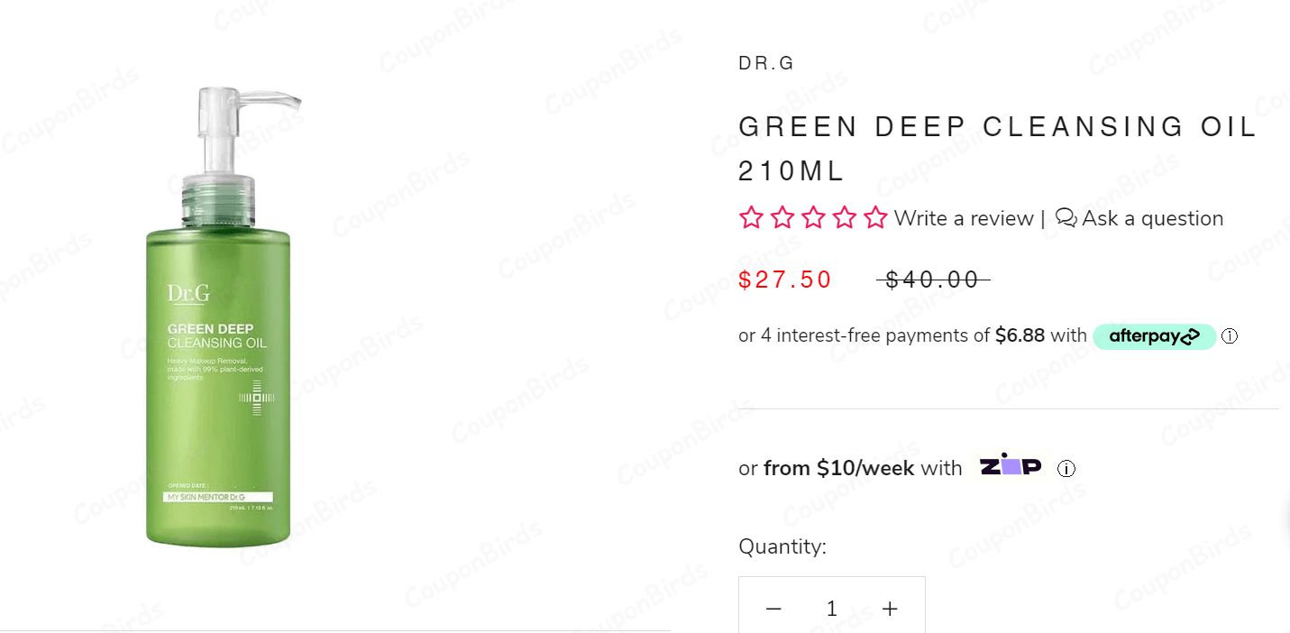The image size is (1290, 633).
Task: Click the Zip logo
Action: (1010, 467)
